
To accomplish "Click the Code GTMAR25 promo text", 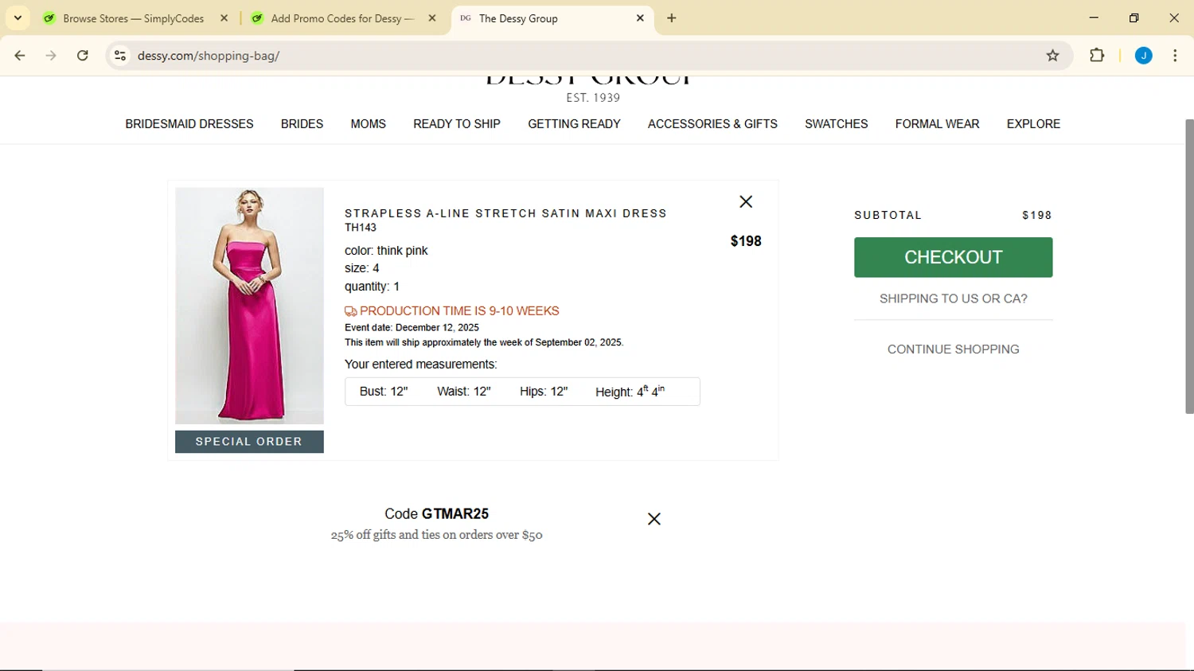I will tap(436, 514).
